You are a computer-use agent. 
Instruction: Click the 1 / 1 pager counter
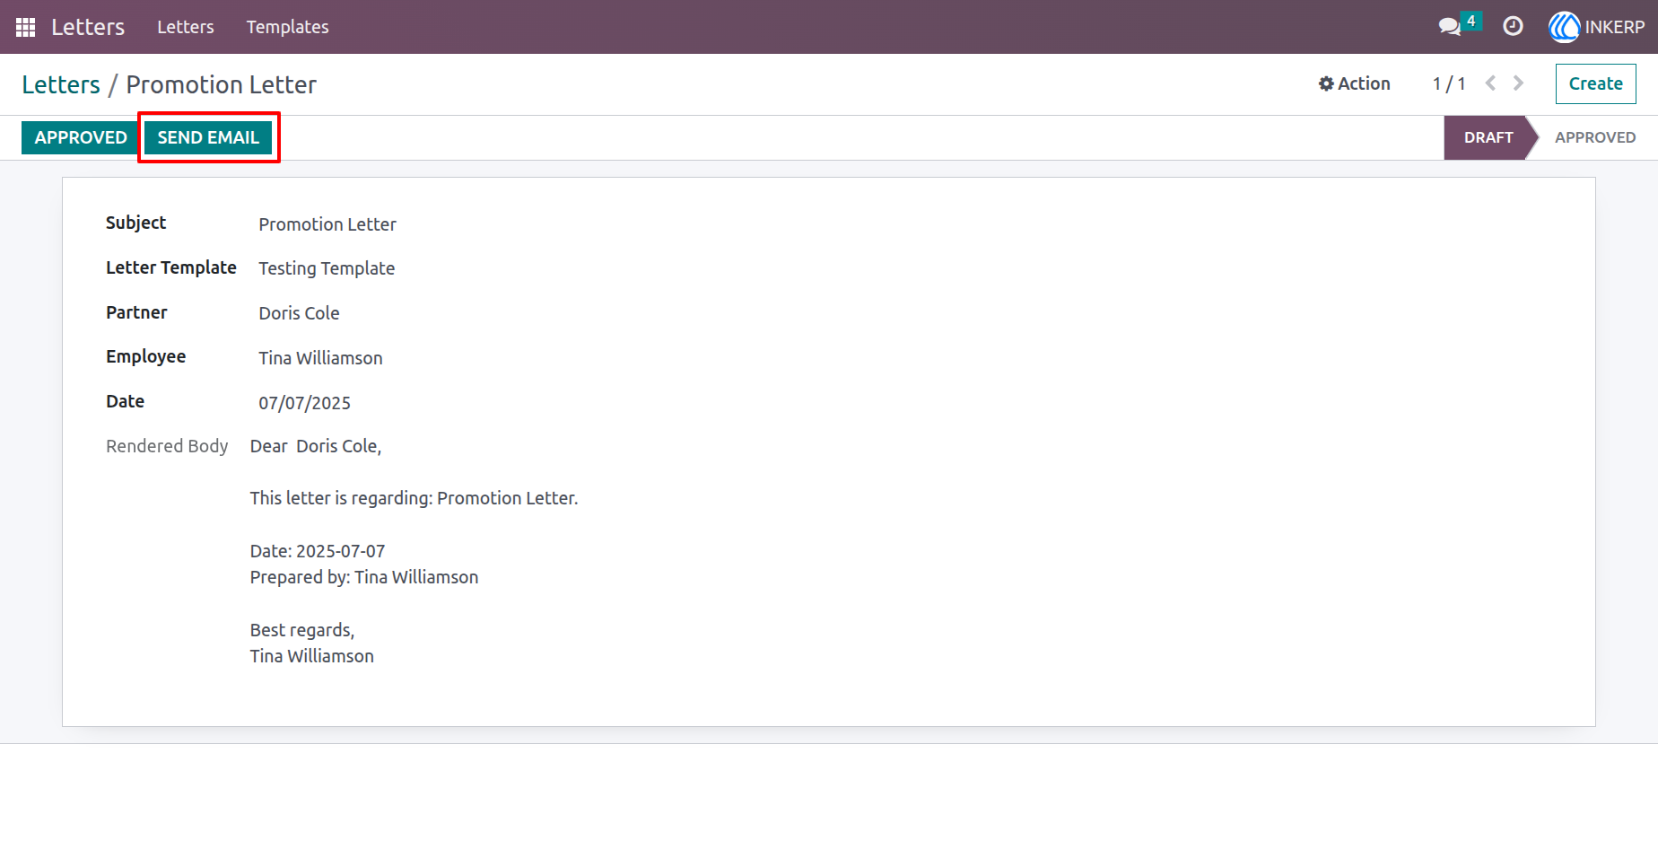[x=1449, y=83]
